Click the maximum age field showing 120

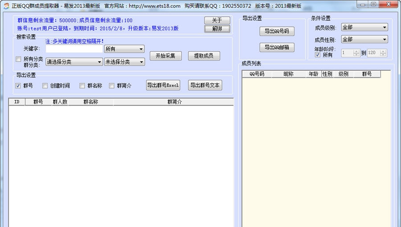[x=374, y=53]
